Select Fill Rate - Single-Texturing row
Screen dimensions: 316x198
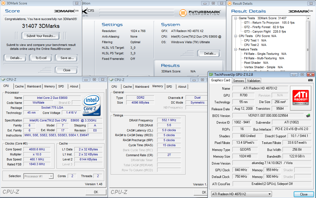(x=265, y=54)
